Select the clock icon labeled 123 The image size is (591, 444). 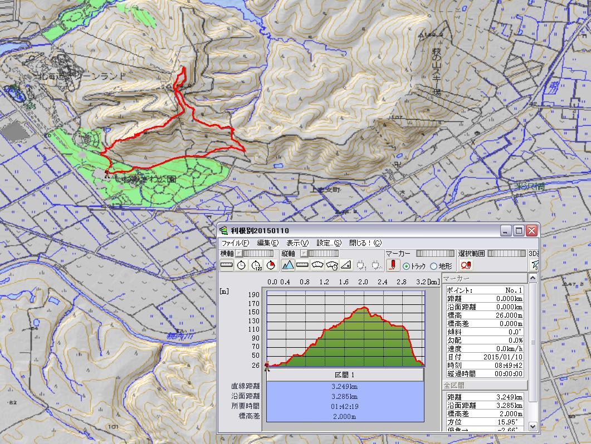256,265
